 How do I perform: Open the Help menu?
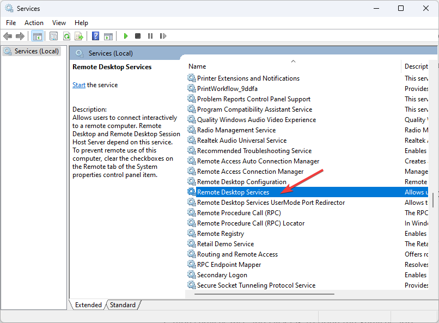[x=81, y=23]
